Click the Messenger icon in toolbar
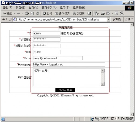The image size is (135, 122). click(x=122, y=13)
